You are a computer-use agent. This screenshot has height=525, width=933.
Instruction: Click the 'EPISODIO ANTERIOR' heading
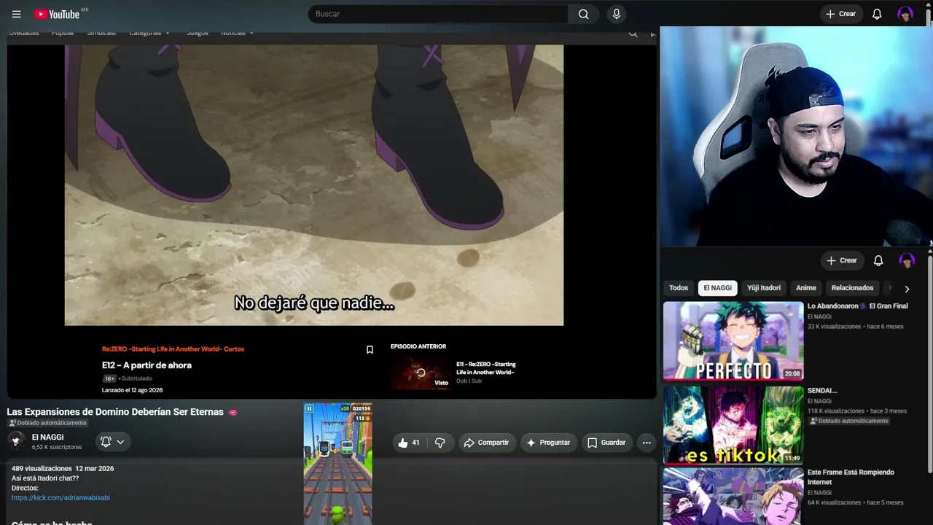[x=418, y=346]
